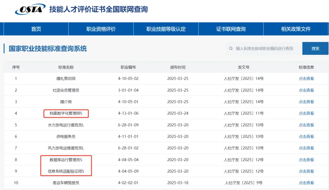
Task: Click the blue 搜索 button
Action: (x=315, y=48)
